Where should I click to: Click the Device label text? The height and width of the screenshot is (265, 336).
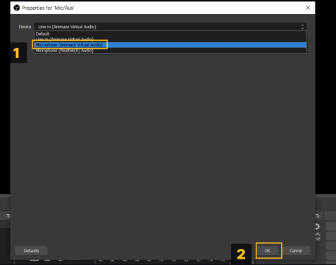[x=25, y=27]
